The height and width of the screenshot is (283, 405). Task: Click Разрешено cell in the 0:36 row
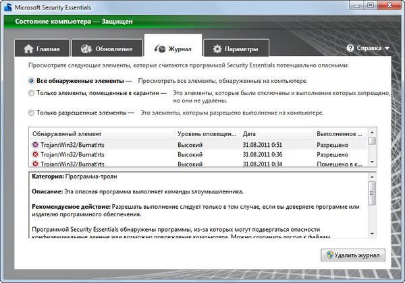[332, 155]
